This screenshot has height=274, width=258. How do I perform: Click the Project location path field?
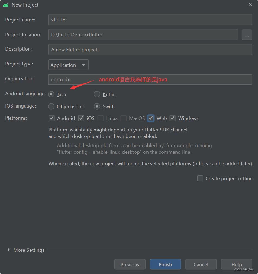pos(143,35)
